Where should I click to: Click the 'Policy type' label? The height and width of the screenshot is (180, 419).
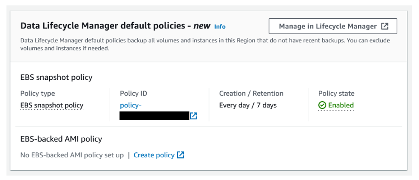38,94
